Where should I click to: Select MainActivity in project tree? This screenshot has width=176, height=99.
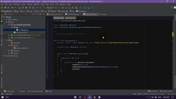click(22, 32)
